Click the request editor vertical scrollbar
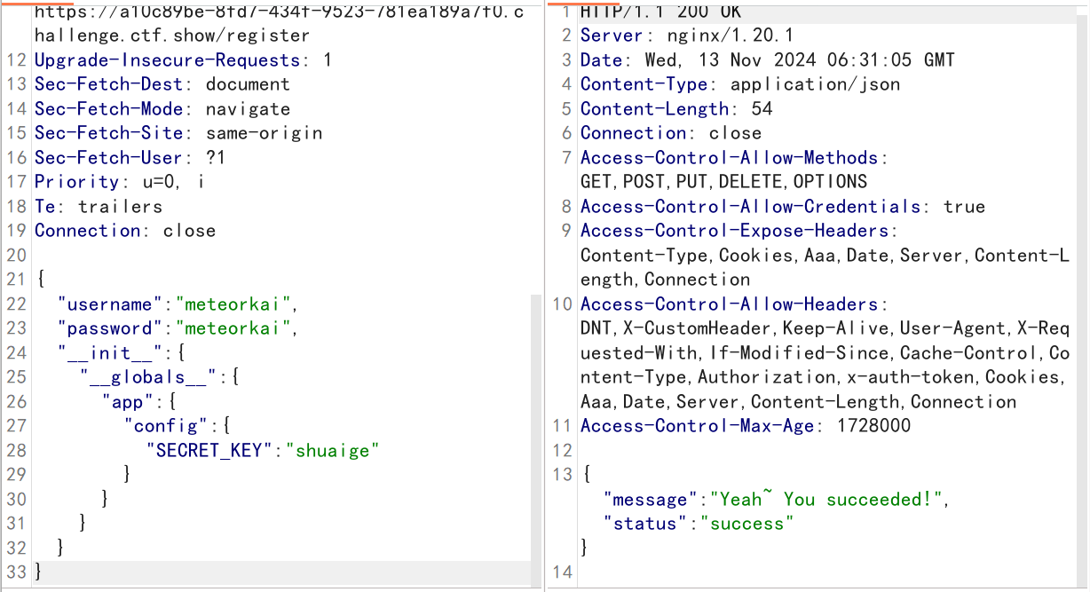The image size is (1090, 592). click(x=534, y=441)
